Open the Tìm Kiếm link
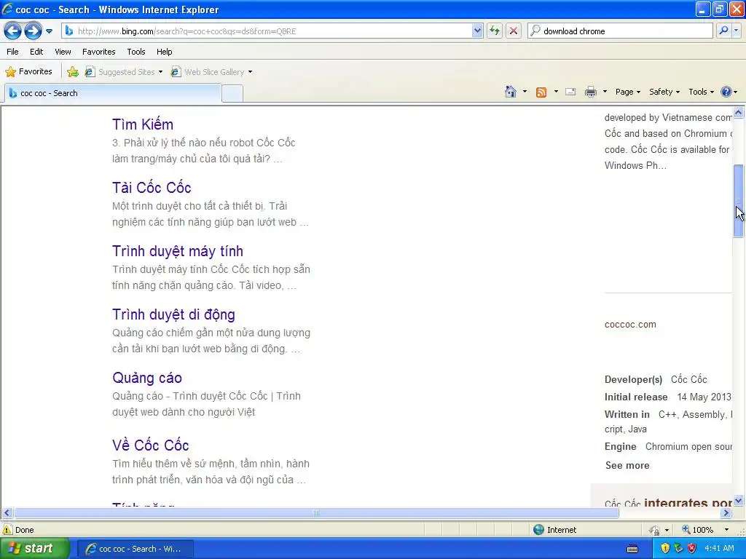746x559 pixels. click(143, 124)
